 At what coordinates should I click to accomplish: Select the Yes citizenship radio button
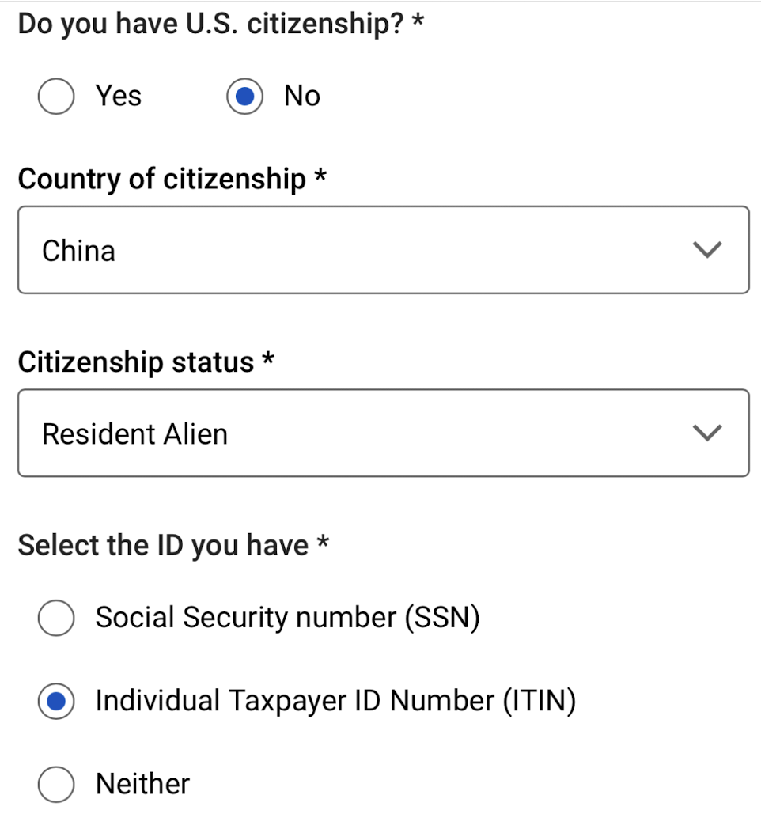tap(55, 96)
